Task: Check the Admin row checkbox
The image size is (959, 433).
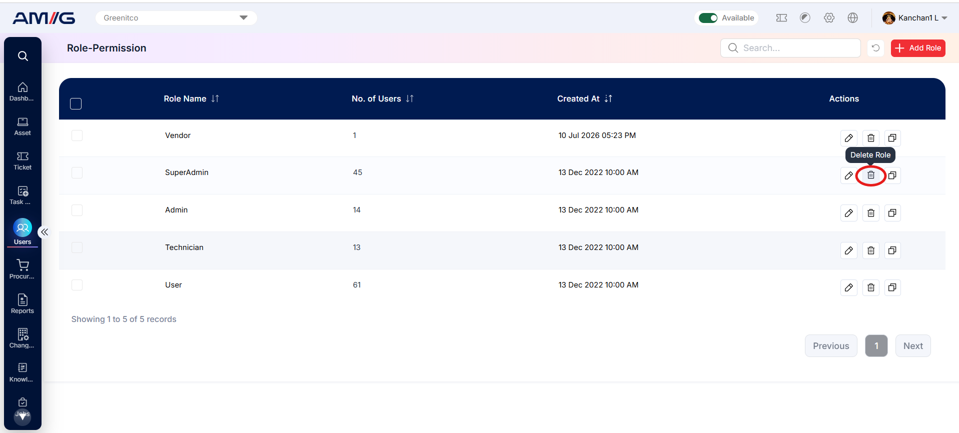Action: point(77,210)
